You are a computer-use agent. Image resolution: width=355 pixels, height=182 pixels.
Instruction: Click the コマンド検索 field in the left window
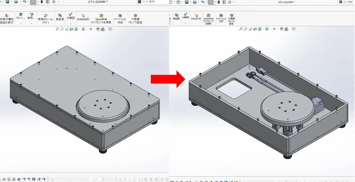[x=152, y=2]
